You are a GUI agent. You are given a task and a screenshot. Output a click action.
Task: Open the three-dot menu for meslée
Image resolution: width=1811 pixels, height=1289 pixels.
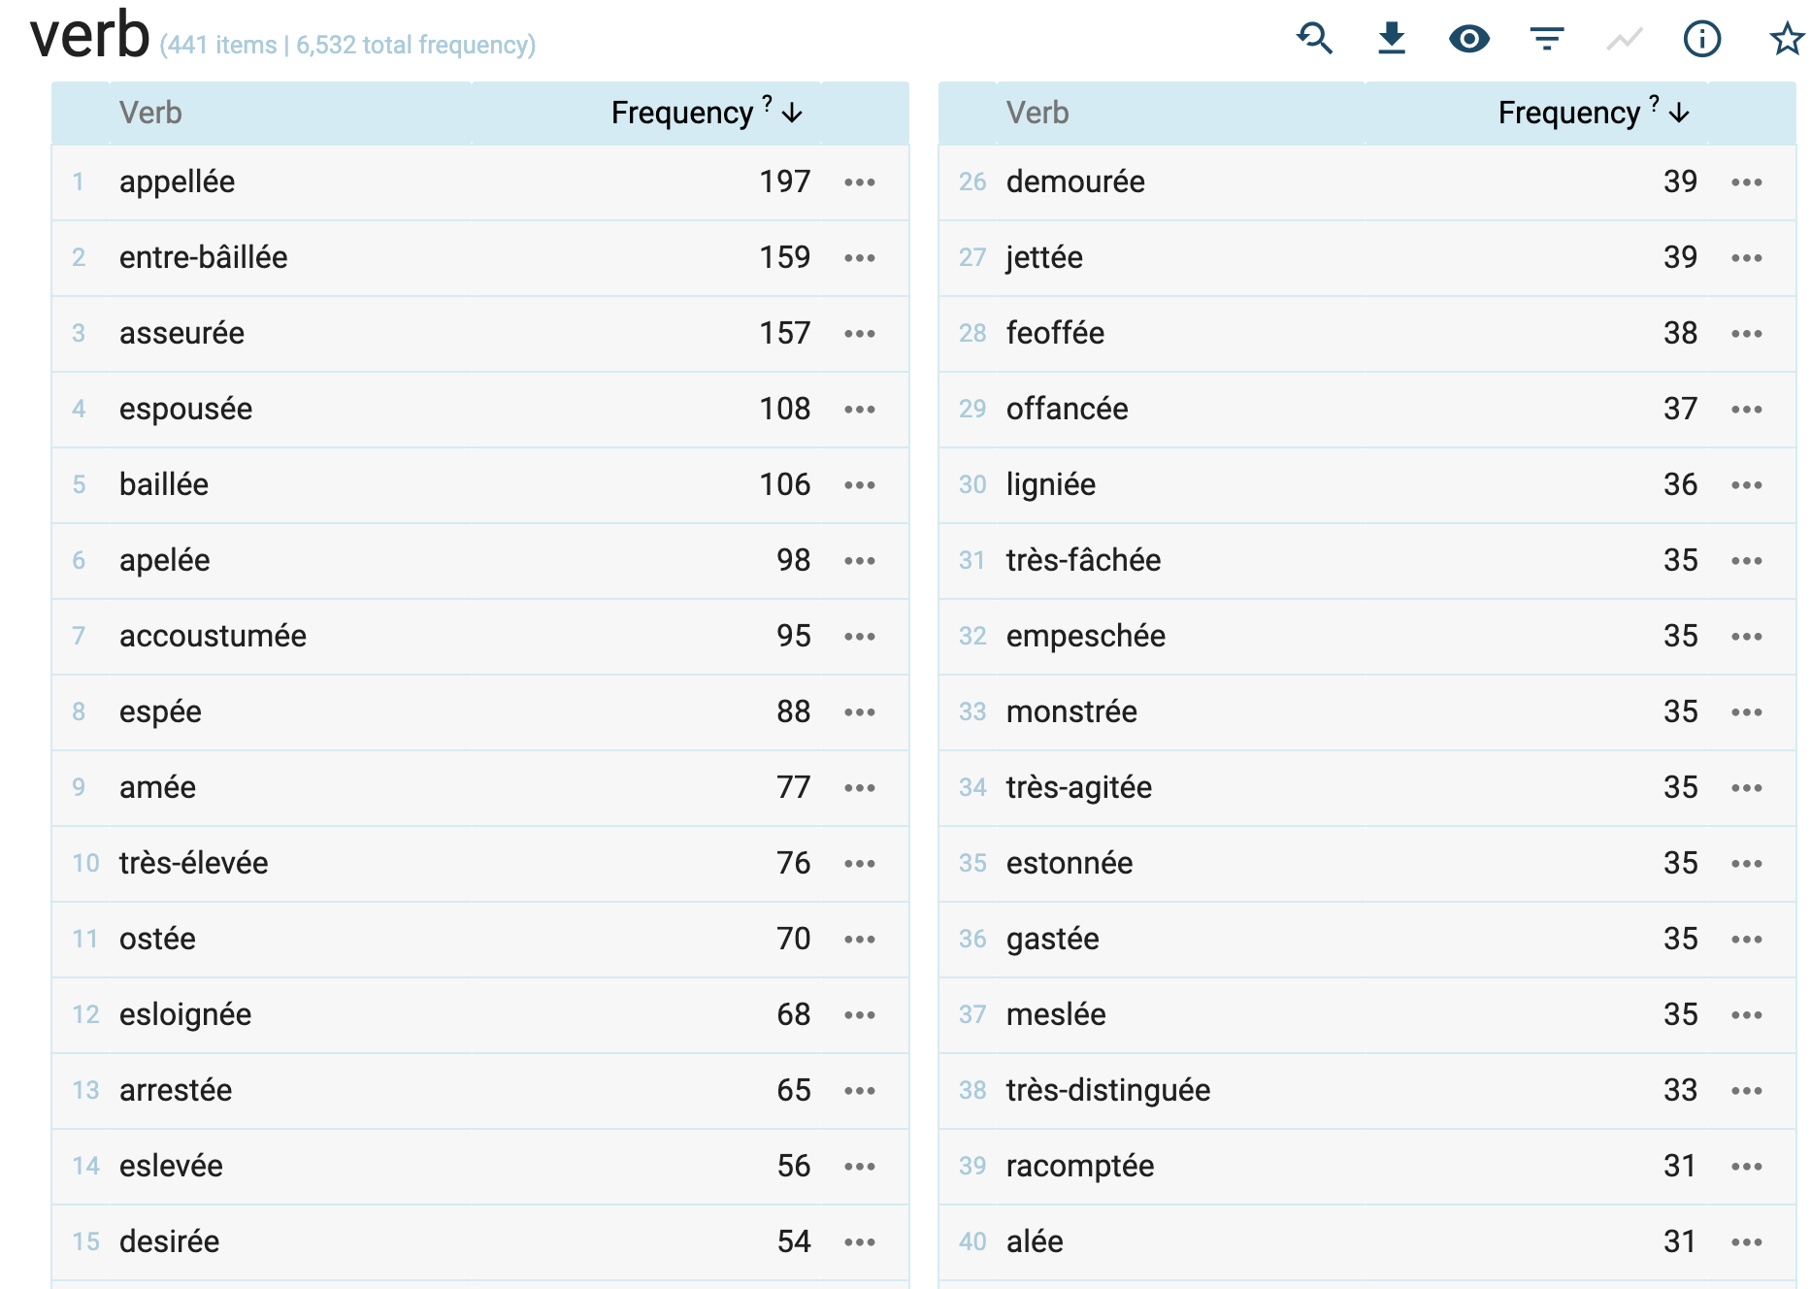tap(1747, 1015)
